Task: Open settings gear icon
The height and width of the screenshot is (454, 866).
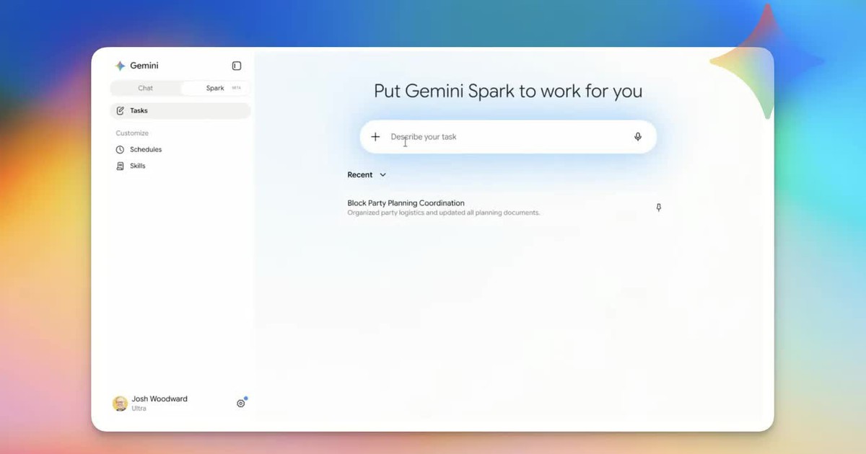Action: [241, 404]
